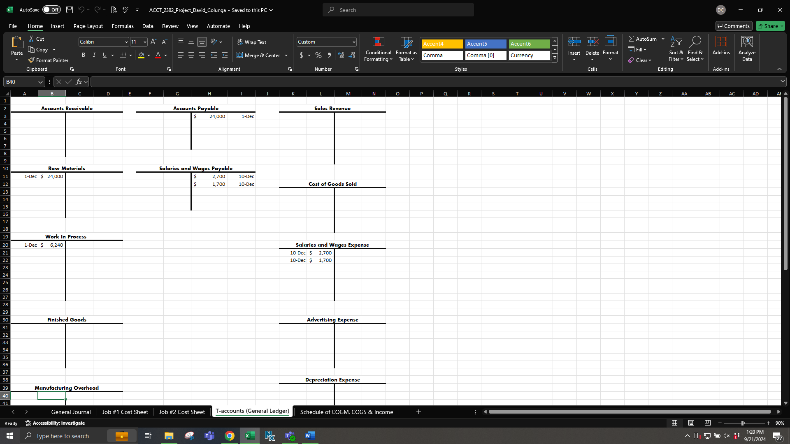Toggle Bold formatting

click(84, 55)
